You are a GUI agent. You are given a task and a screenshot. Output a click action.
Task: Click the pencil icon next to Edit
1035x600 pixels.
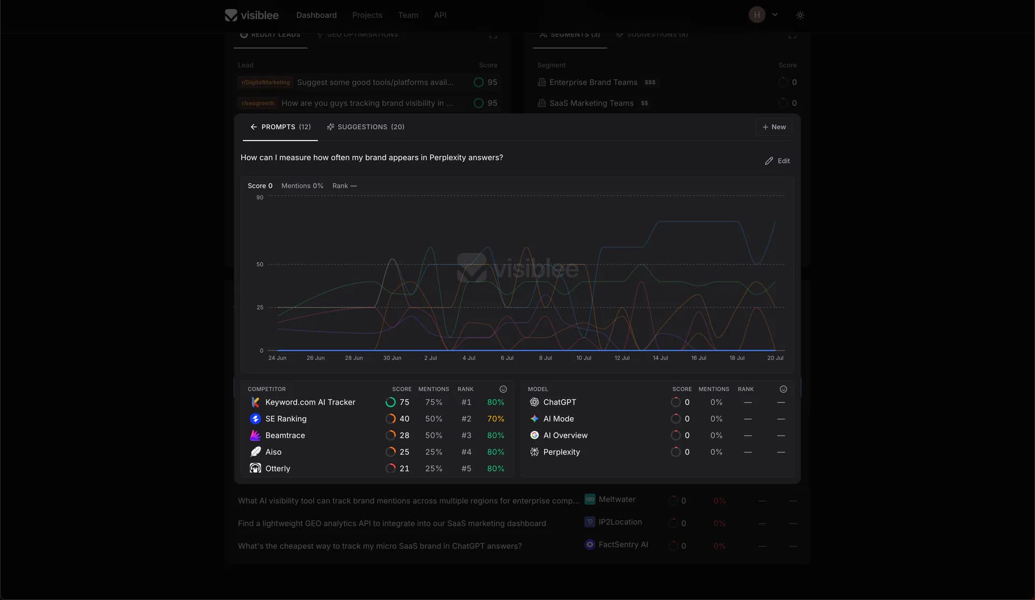pyautogui.click(x=769, y=161)
